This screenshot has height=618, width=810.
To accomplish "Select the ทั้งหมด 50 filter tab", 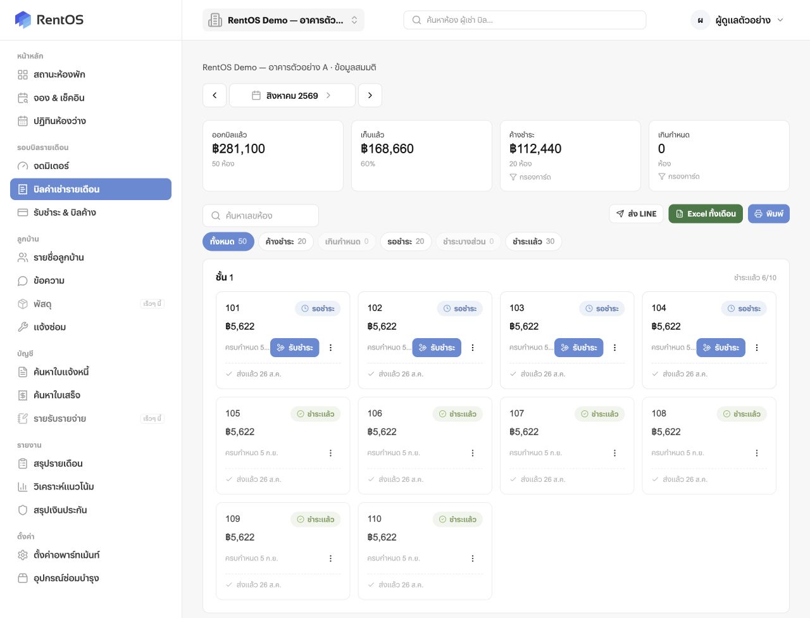I will tap(228, 241).
